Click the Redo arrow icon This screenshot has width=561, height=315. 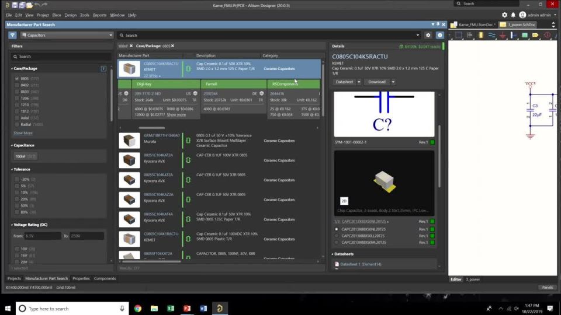coord(44,5)
